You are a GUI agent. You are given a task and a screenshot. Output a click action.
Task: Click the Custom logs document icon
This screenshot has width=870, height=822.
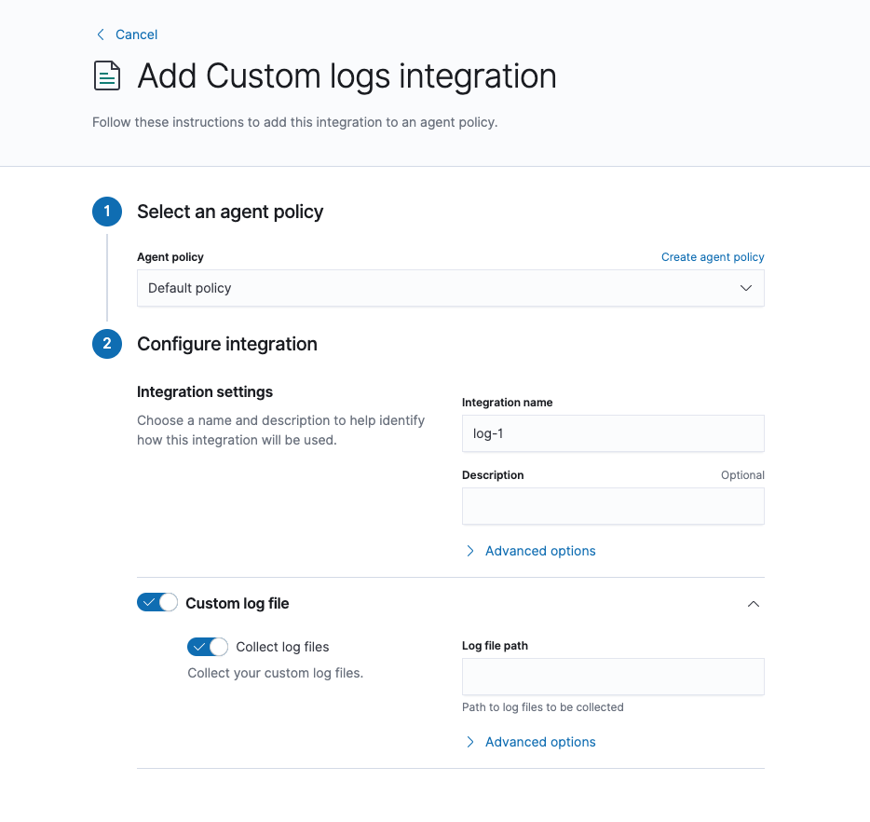click(107, 76)
